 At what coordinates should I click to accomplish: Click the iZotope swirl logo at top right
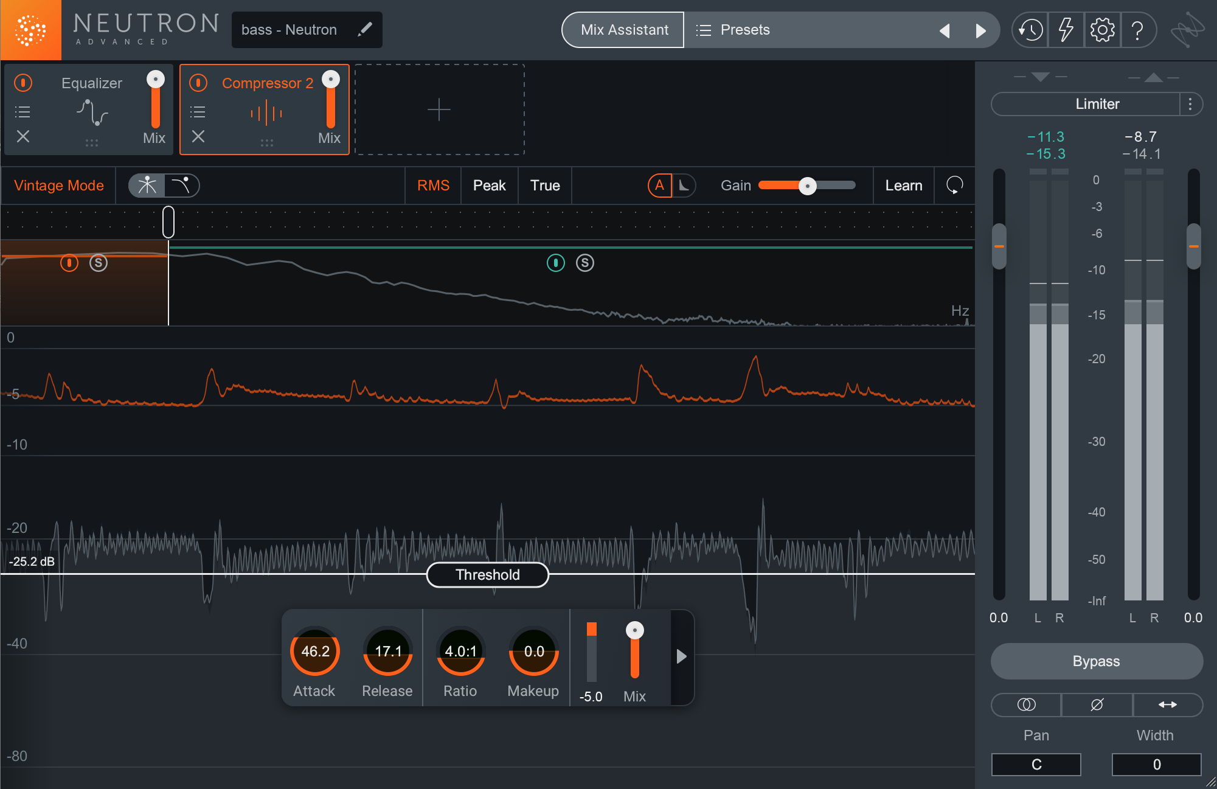1187,30
